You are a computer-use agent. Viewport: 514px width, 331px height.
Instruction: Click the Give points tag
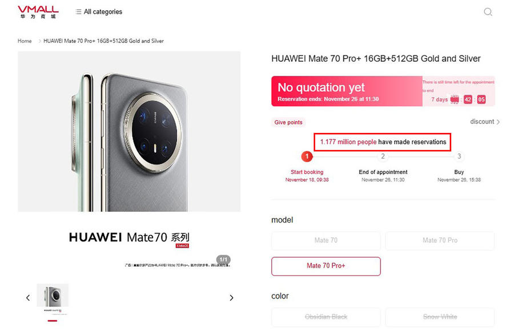[x=288, y=123]
